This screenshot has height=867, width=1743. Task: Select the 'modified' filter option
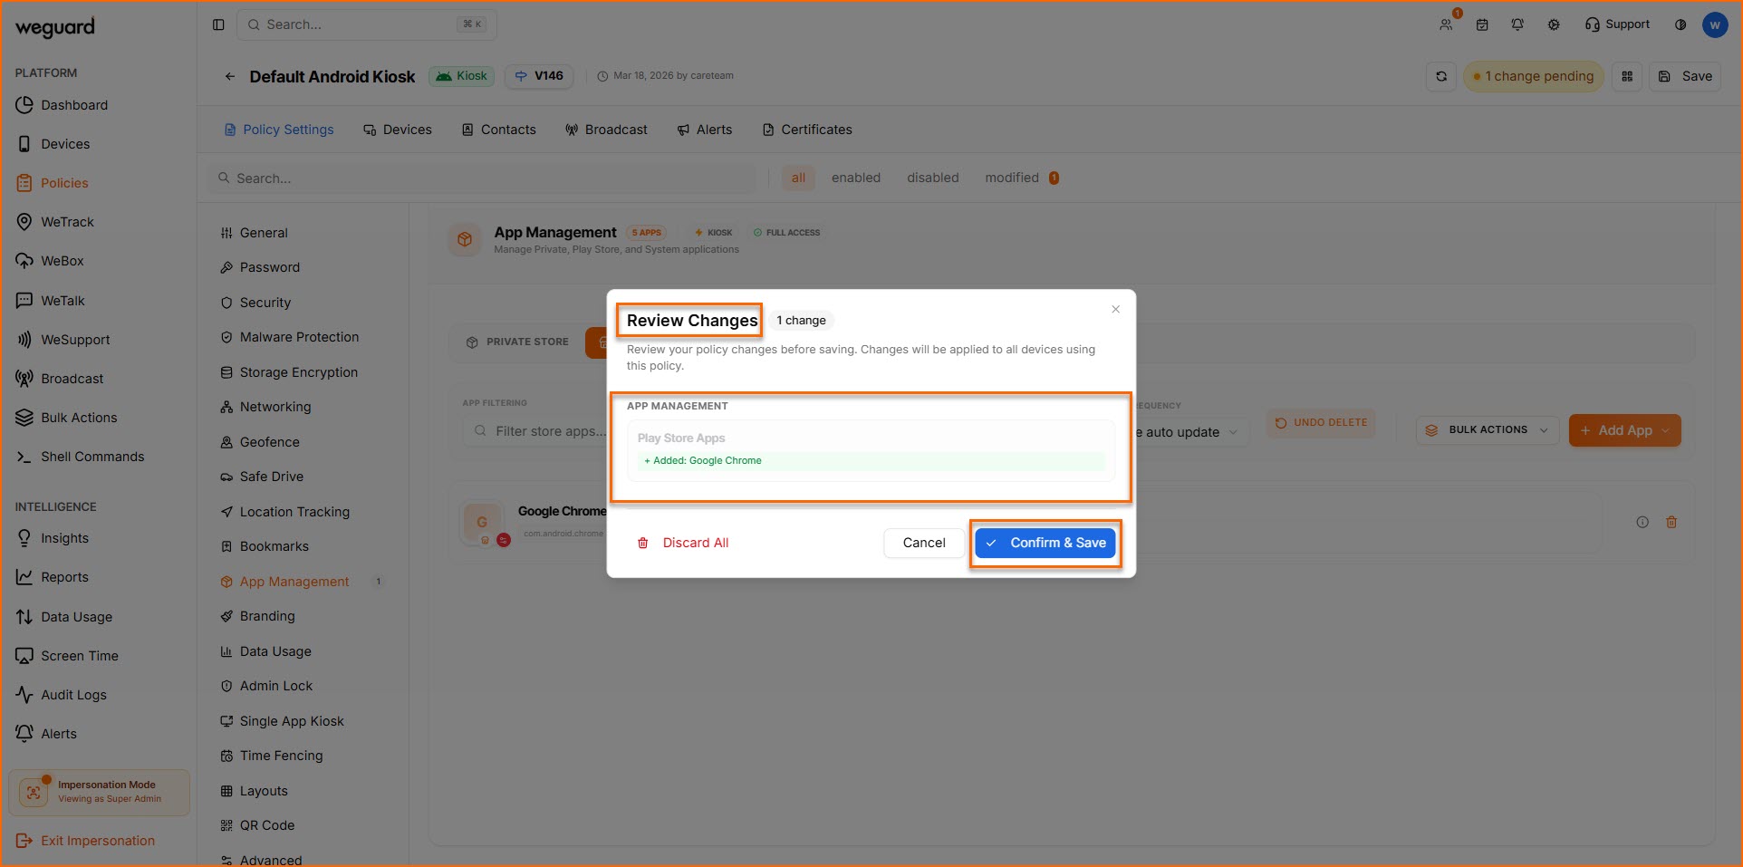(x=1012, y=178)
